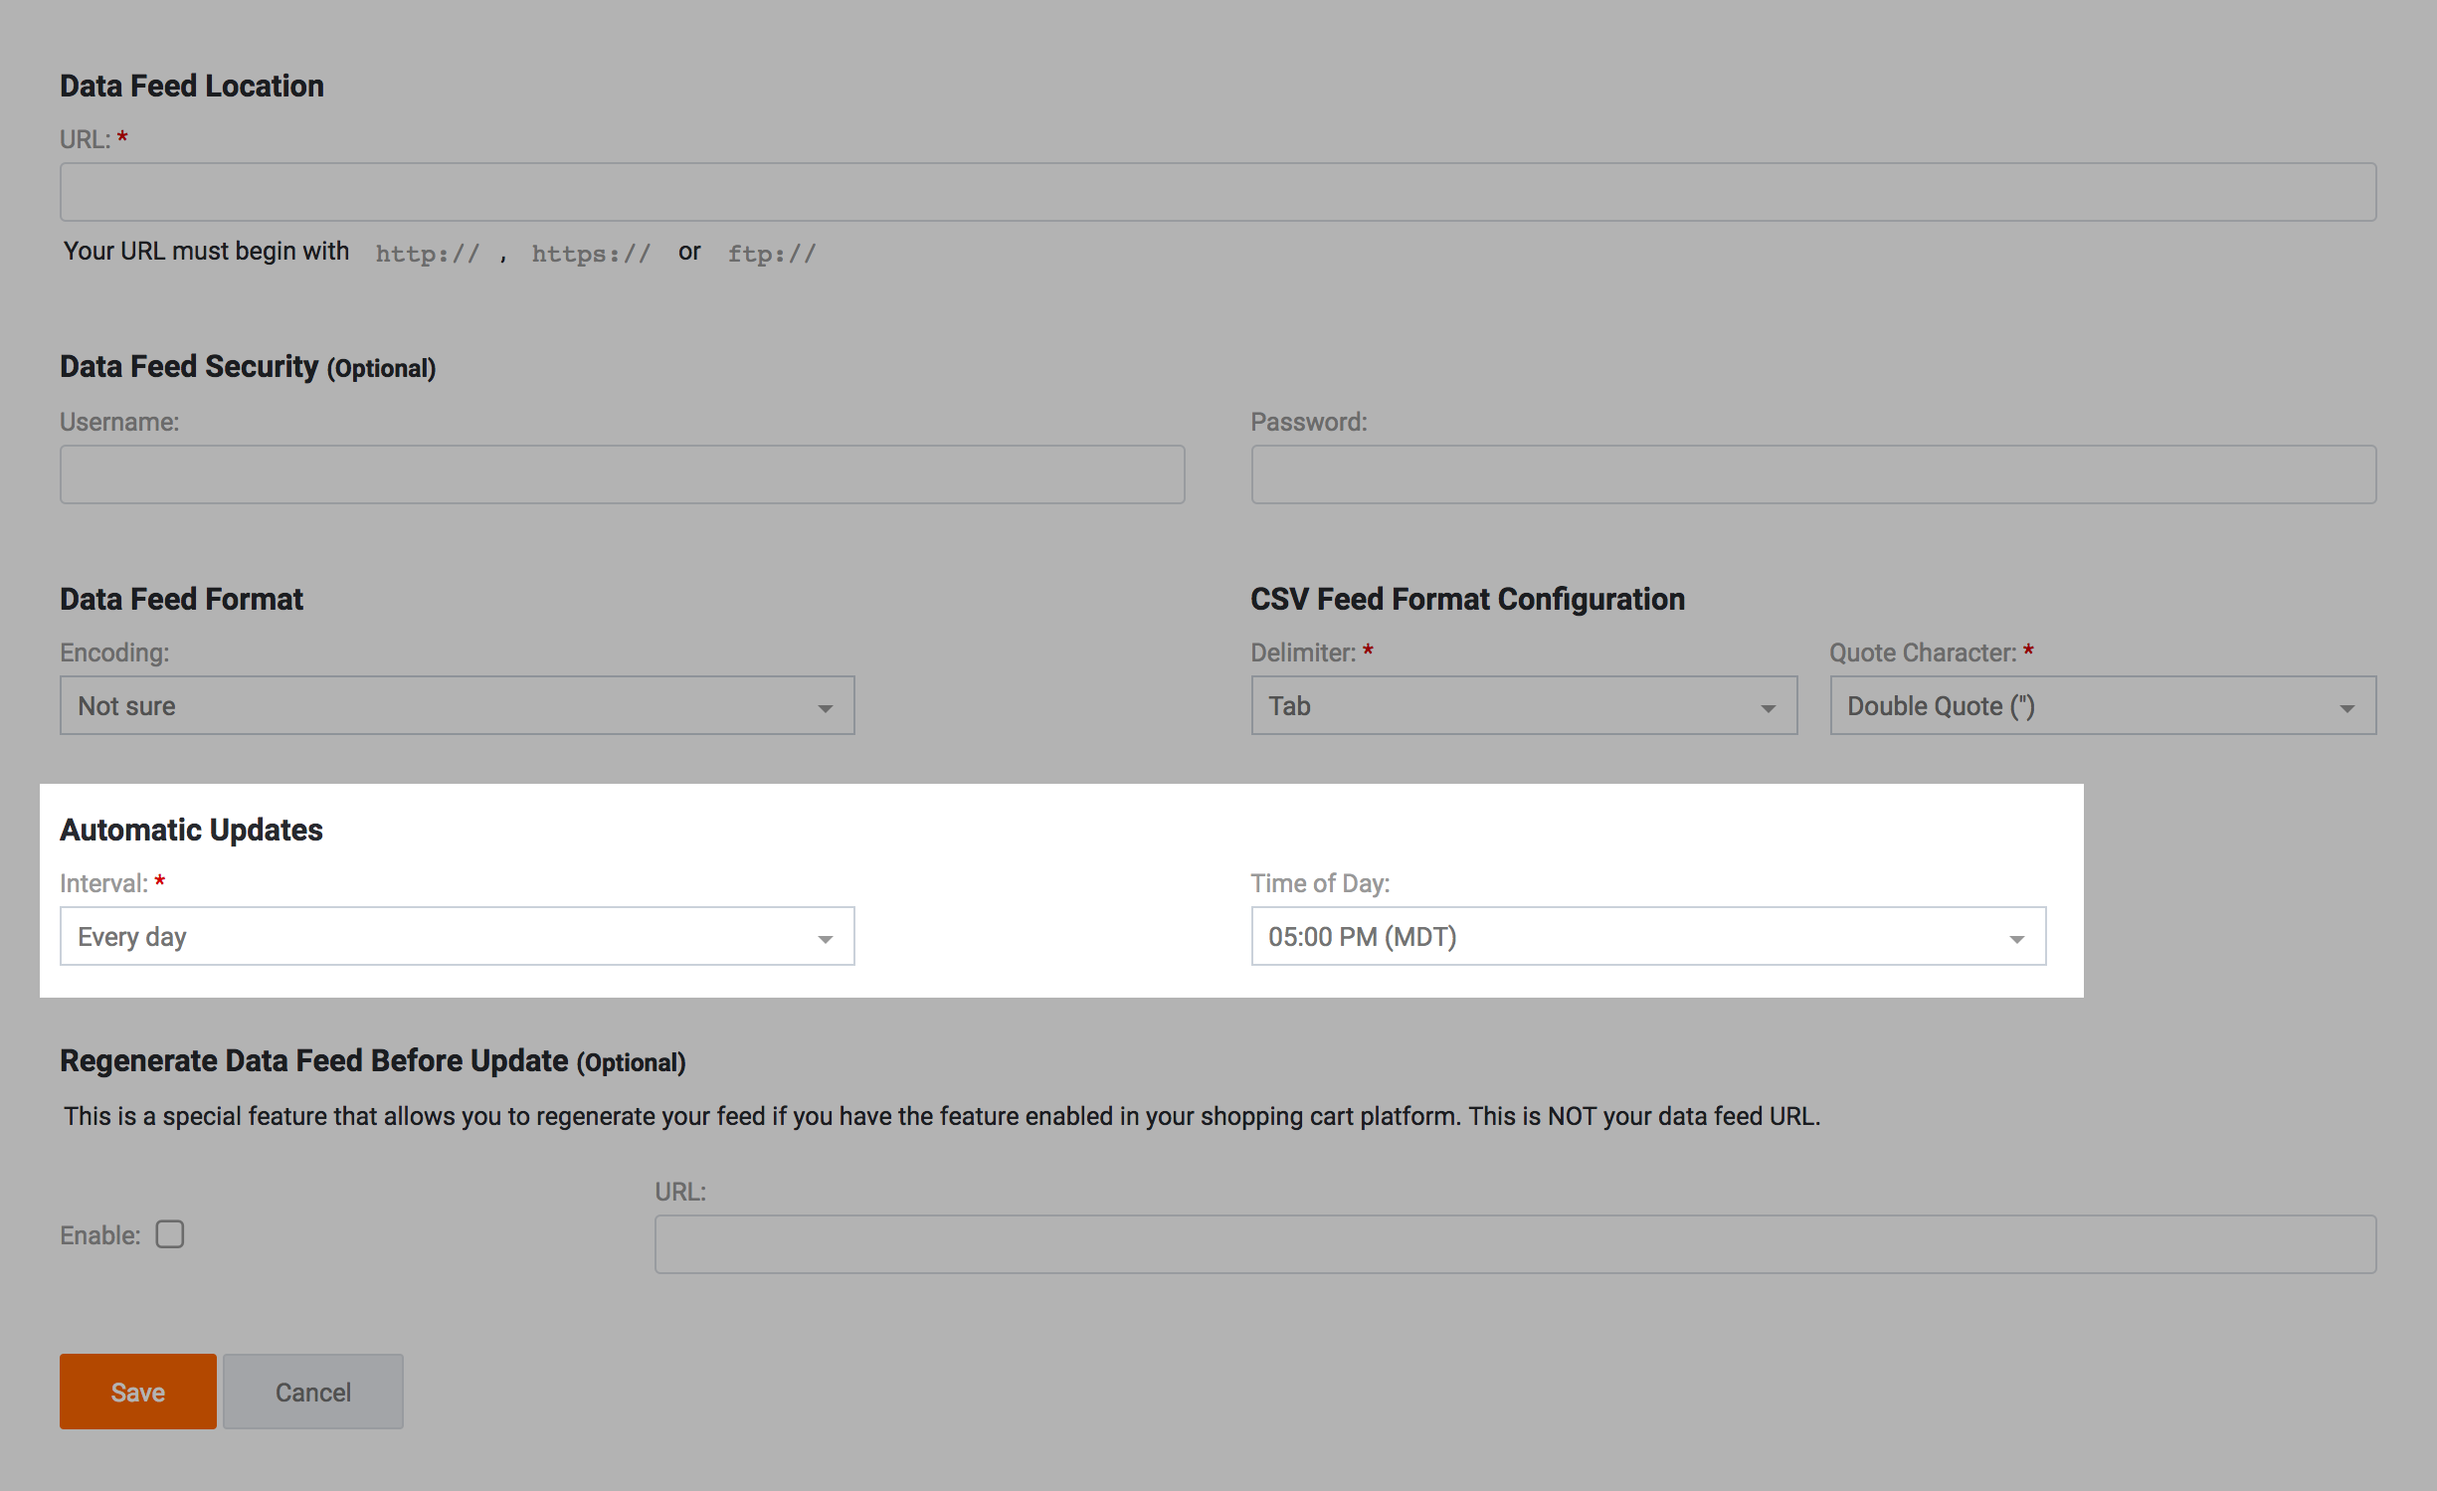Click the orange Save button
Image resolution: width=2437 pixels, height=1491 pixels.
[137, 1392]
